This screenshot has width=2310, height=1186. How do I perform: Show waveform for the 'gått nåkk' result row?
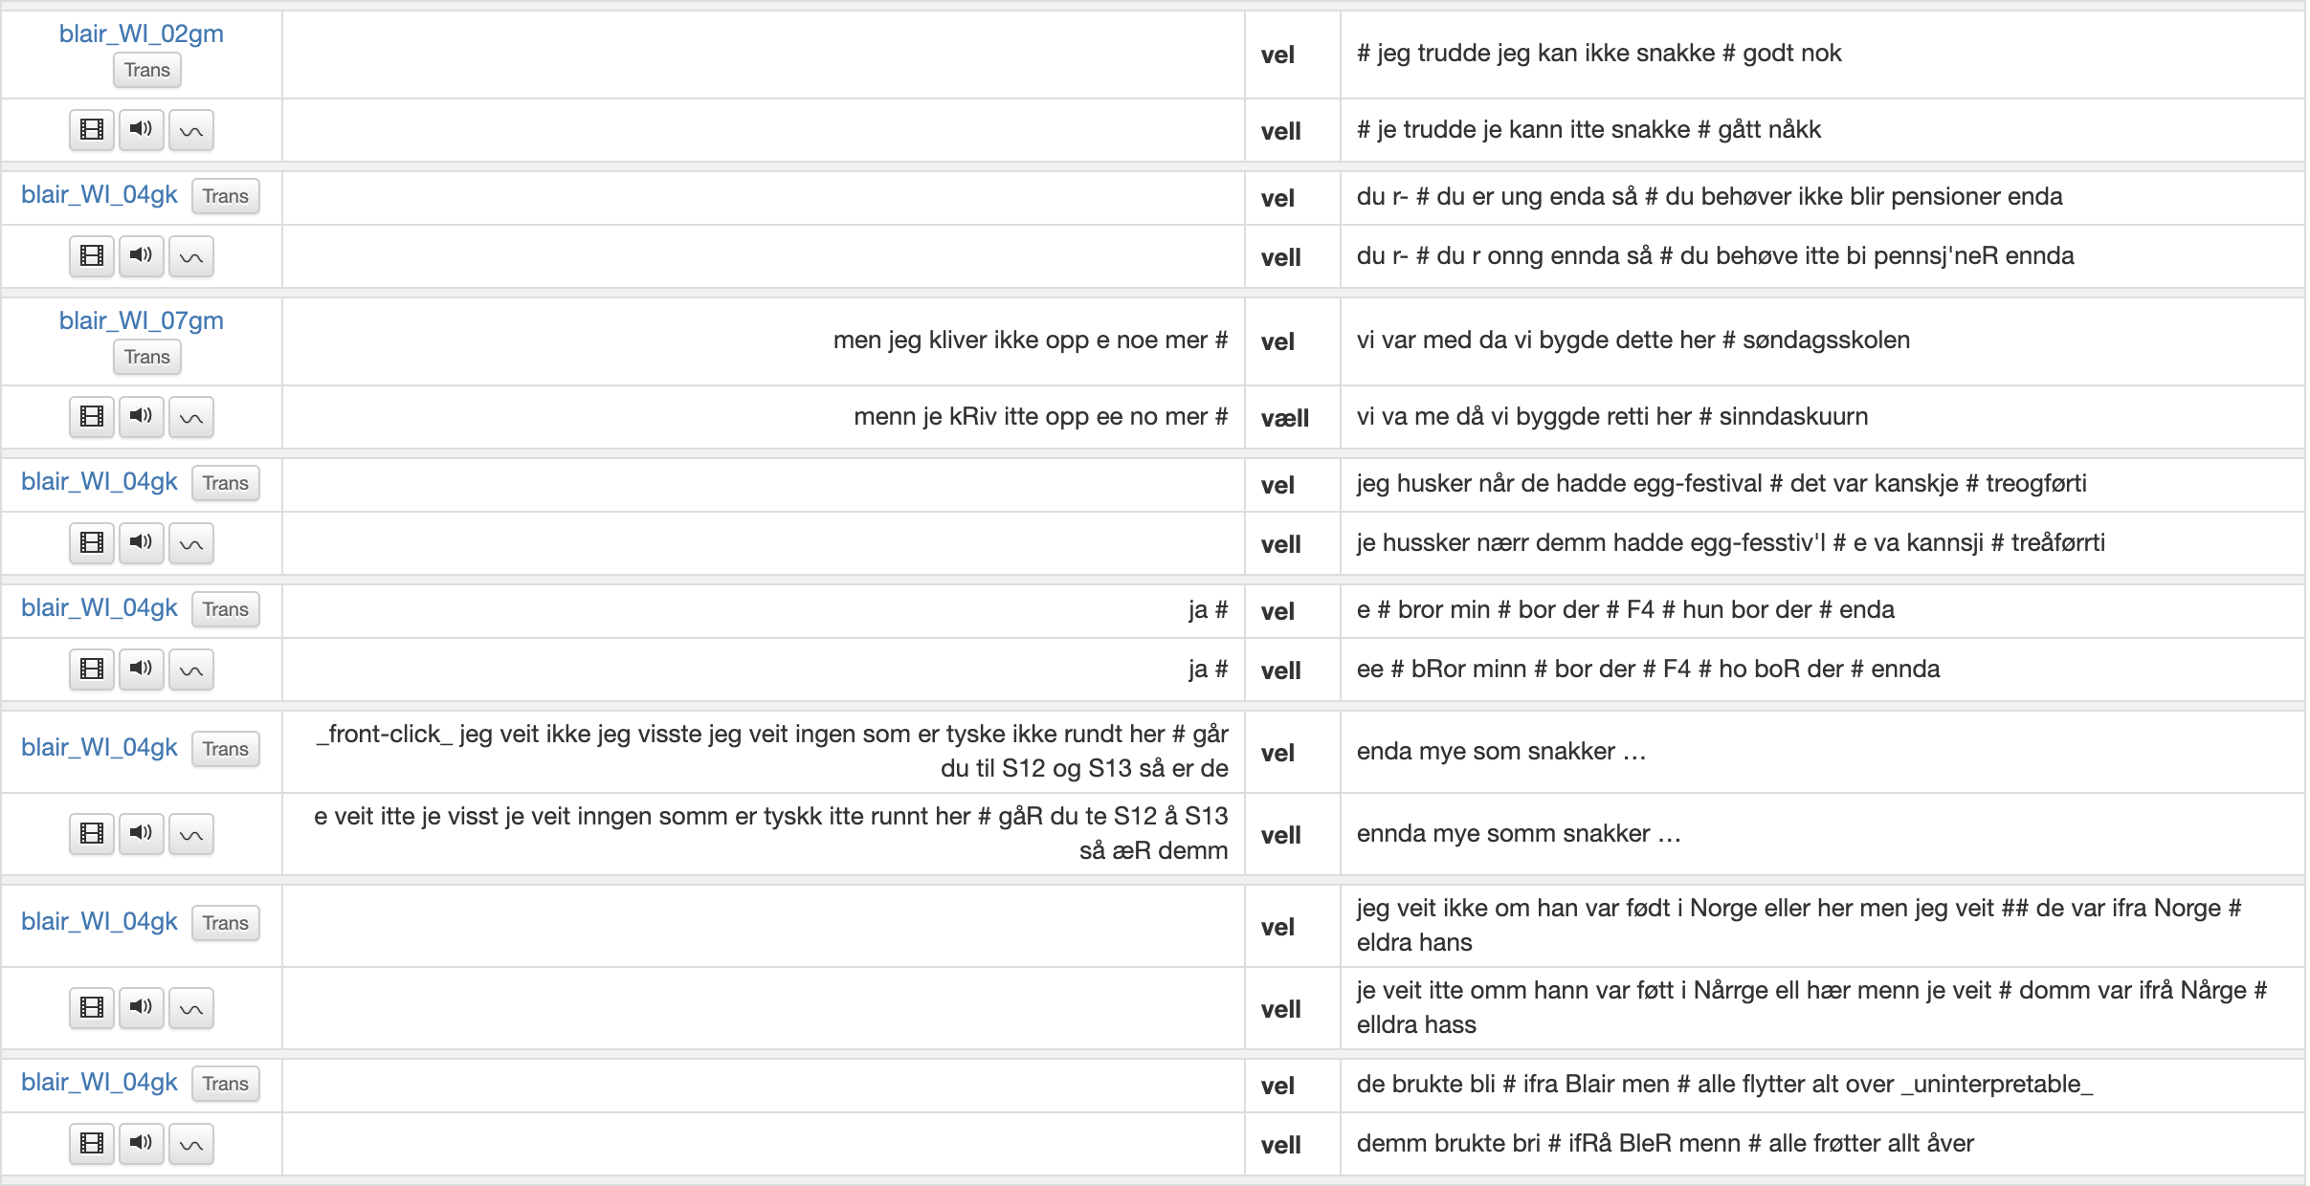click(x=191, y=130)
